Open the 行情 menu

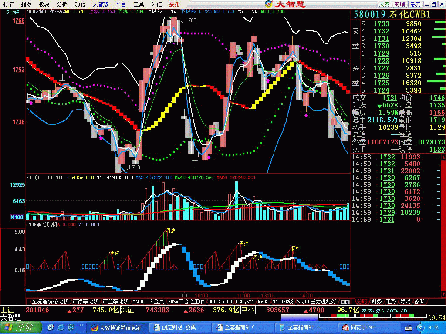(x=9, y=4)
